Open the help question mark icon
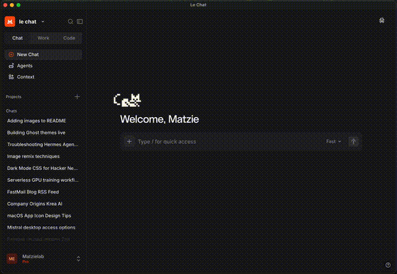Viewport: 397px width, 274px height. [388, 265]
